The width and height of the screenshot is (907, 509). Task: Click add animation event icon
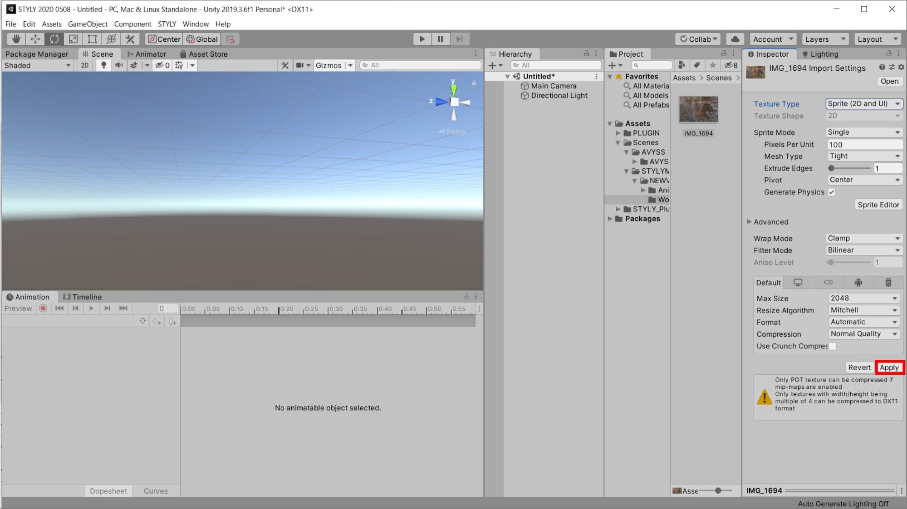(172, 322)
